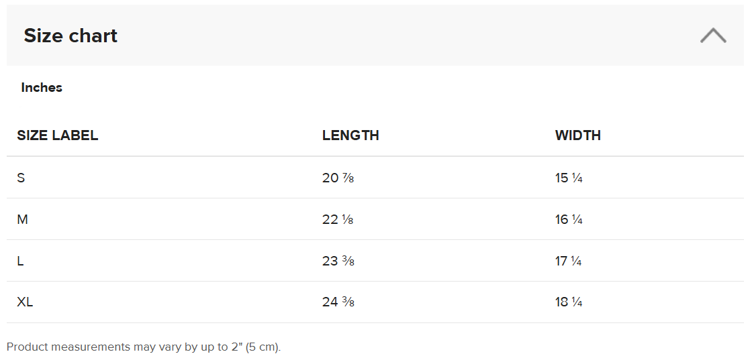754x358 pixels.
Task: Click the Size chart heading
Action: tap(70, 36)
